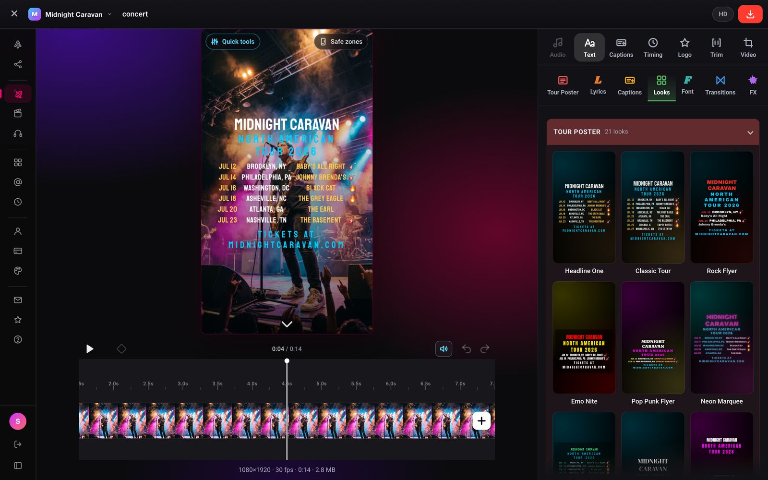Open the help question mark icon

(x=18, y=340)
